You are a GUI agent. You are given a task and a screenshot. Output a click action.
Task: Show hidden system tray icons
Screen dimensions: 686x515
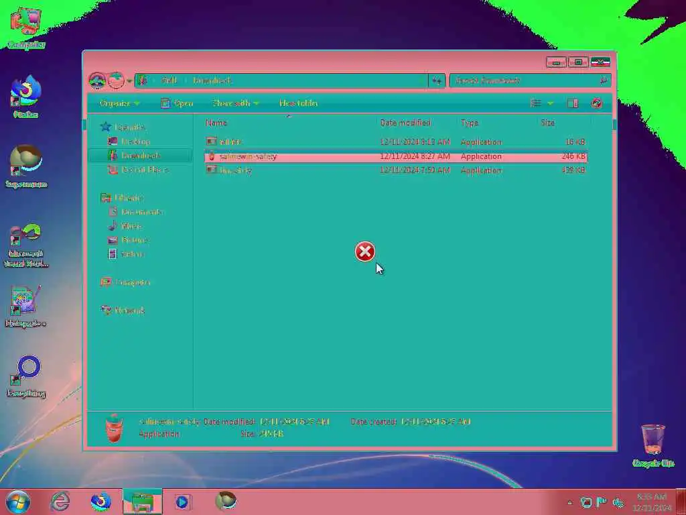pos(569,503)
